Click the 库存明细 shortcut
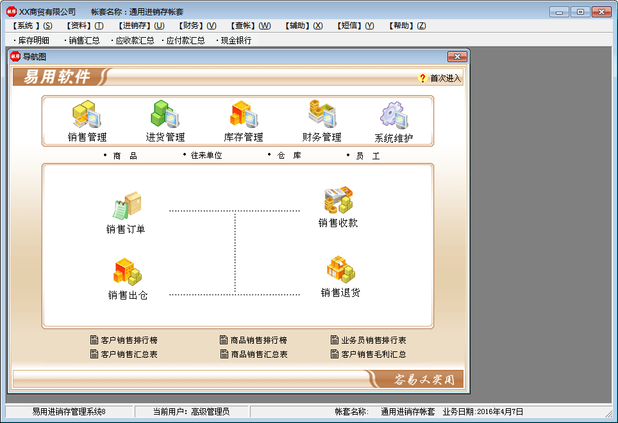Image resolution: width=618 pixels, height=423 pixels. click(x=33, y=40)
